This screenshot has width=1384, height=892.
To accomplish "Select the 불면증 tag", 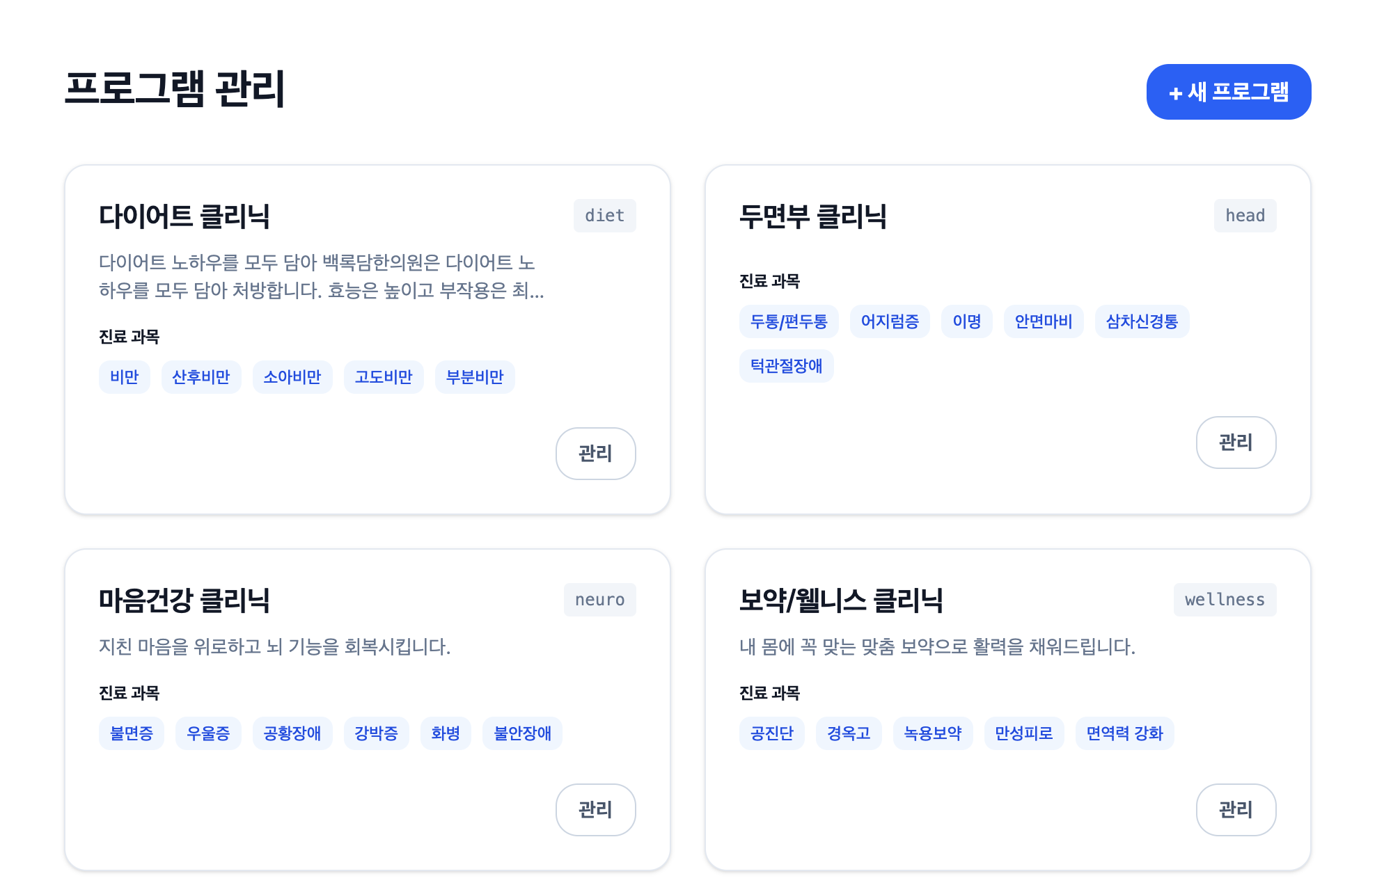I will pyautogui.click(x=132, y=733).
